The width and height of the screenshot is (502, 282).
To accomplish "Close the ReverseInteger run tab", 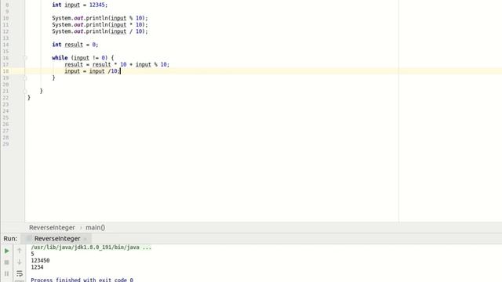I will pyautogui.click(x=85, y=239).
